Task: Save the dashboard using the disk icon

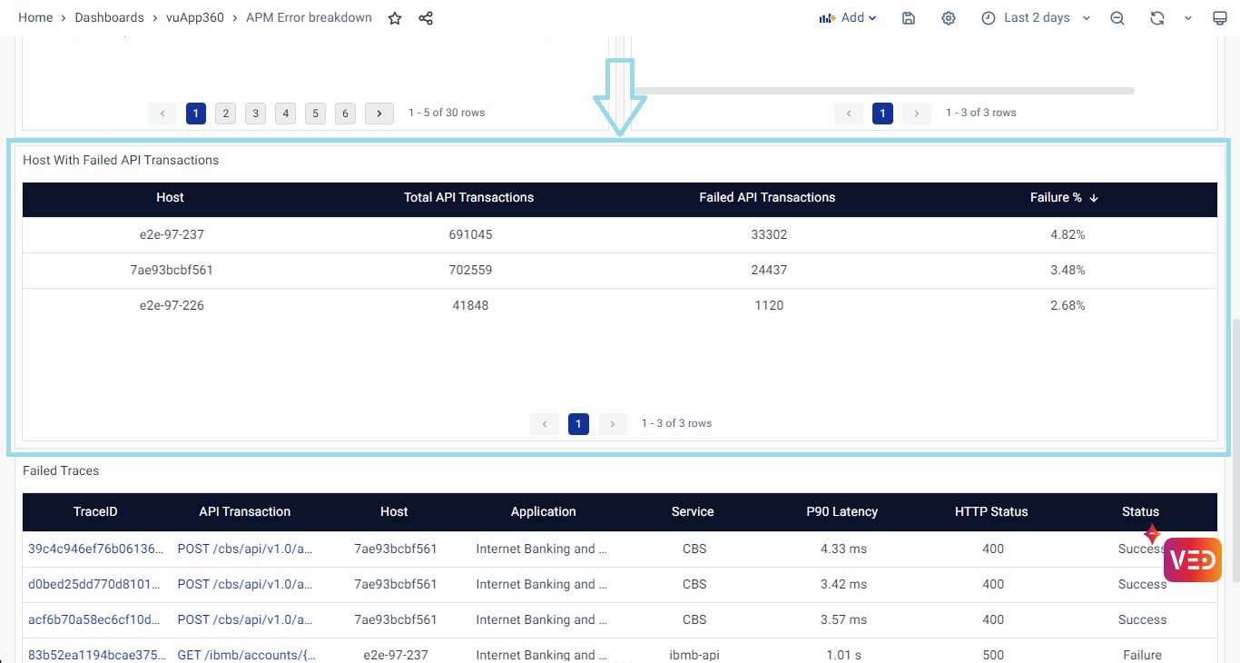Action: [909, 18]
